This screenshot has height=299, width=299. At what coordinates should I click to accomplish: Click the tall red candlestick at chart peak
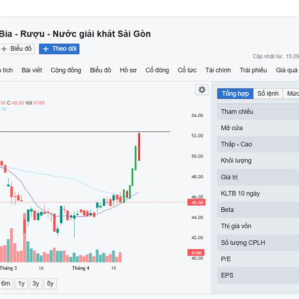click(x=139, y=147)
